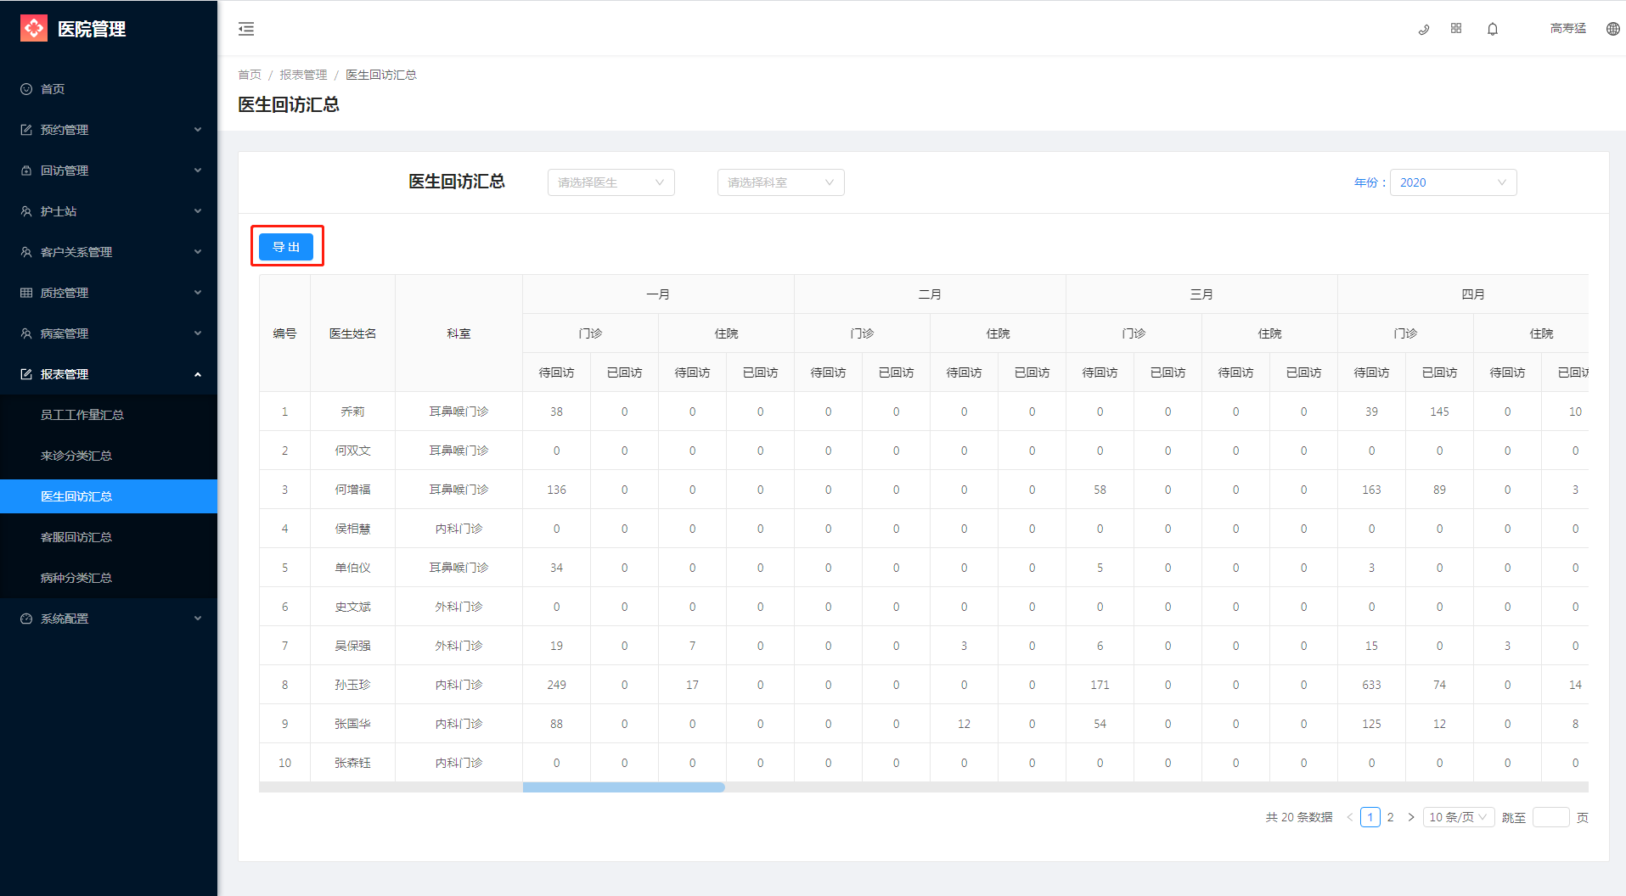Click value 633 in 孙玉珍 row
The image size is (1626, 896).
pyautogui.click(x=1371, y=685)
